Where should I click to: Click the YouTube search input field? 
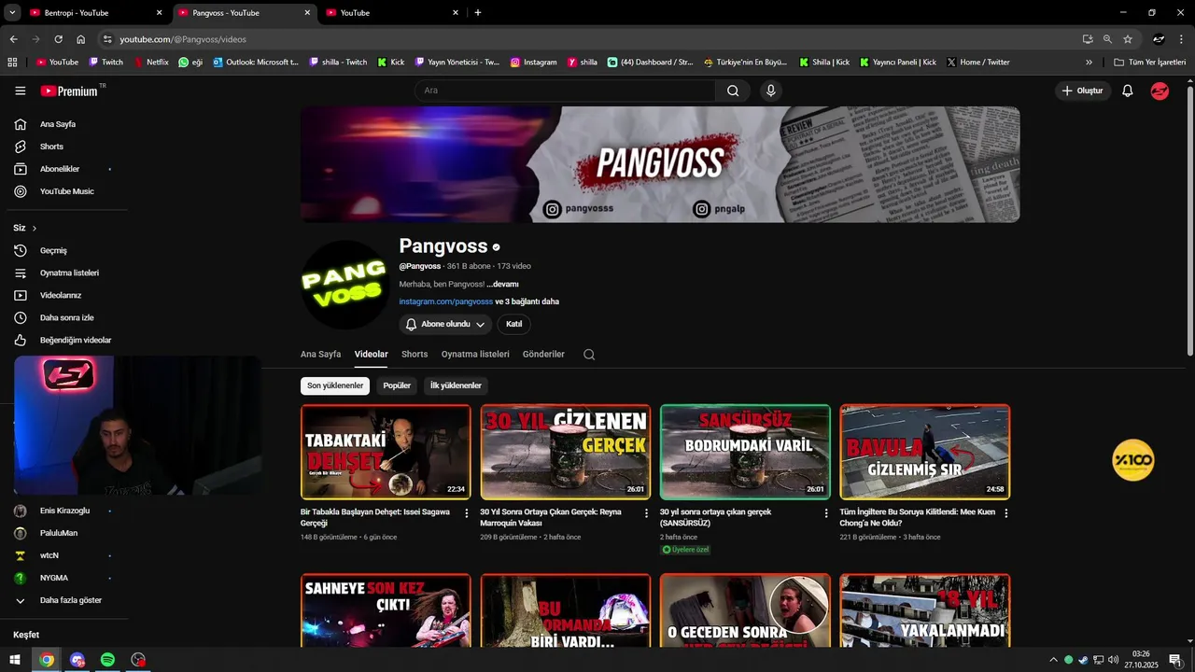point(565,91)
